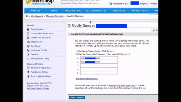Image resolution: width=181 pixels, height=102 pixels.
Task: Open Transfer DNS Back to Us sidebar link
Action: pos(40,38)
